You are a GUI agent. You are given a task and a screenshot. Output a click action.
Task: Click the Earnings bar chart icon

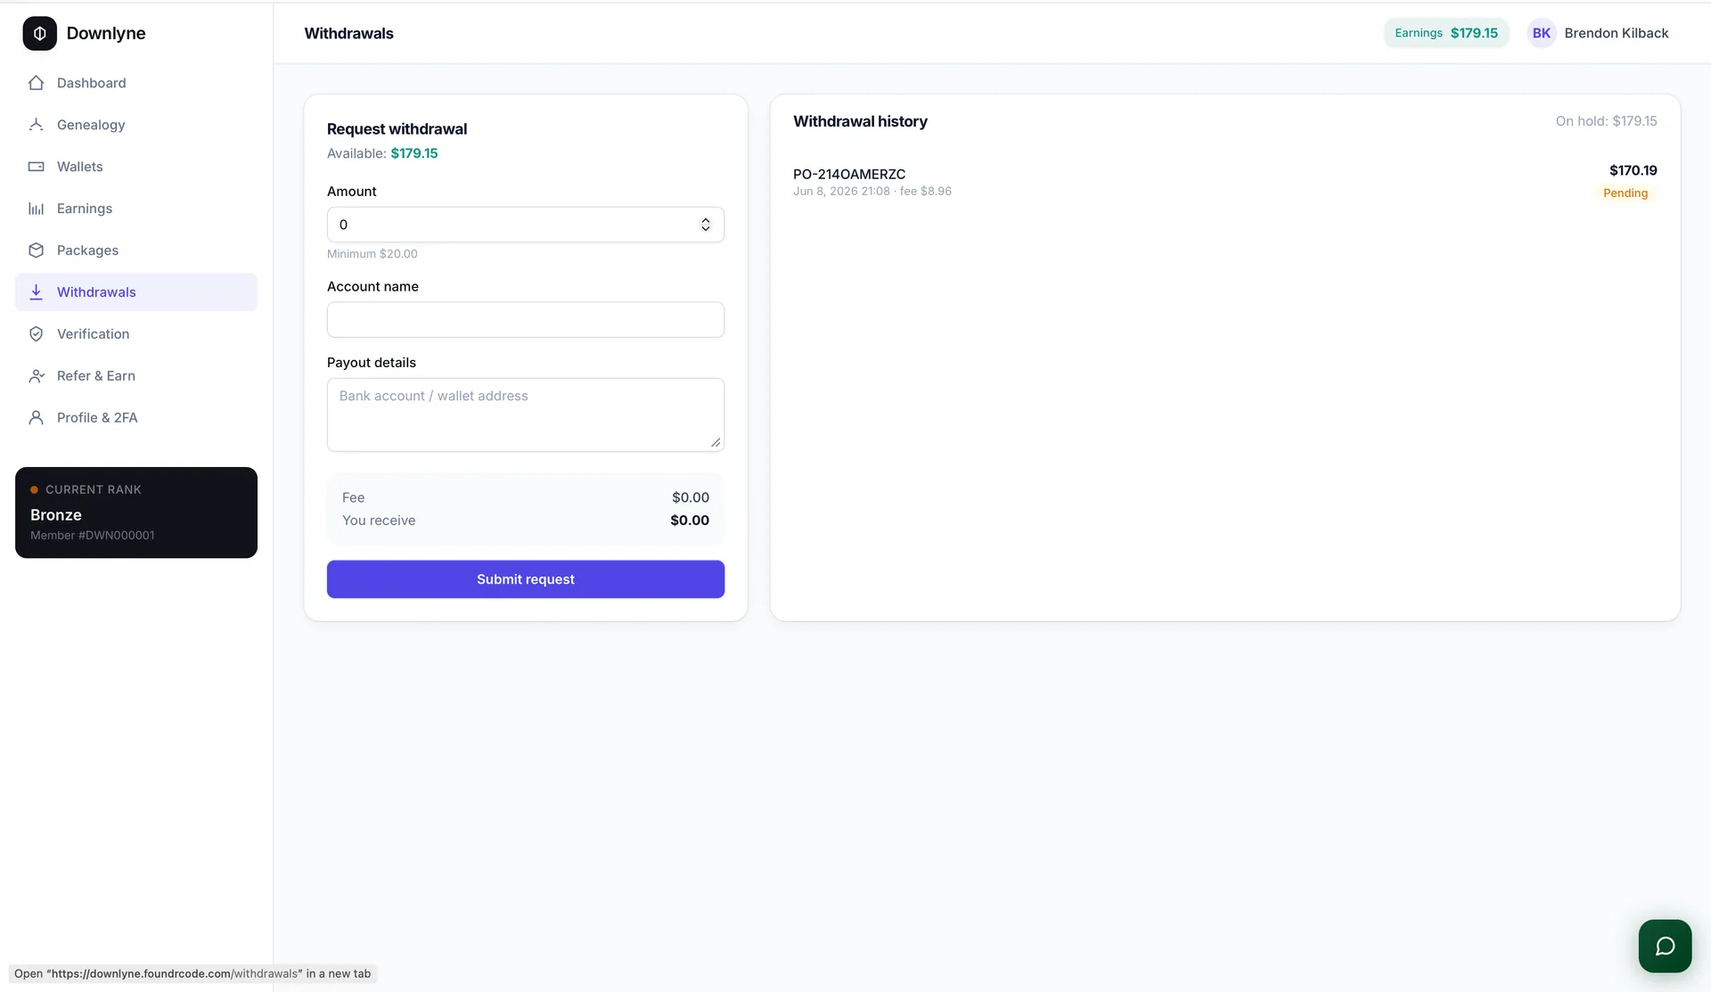click(x=36, y=209)
